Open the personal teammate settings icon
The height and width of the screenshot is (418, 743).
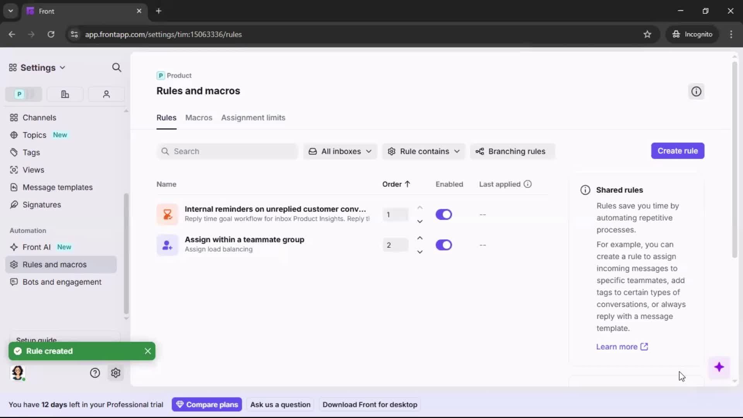click(x=106, y=94)
